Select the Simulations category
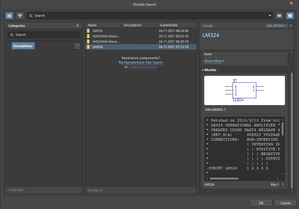 point(23,46)
